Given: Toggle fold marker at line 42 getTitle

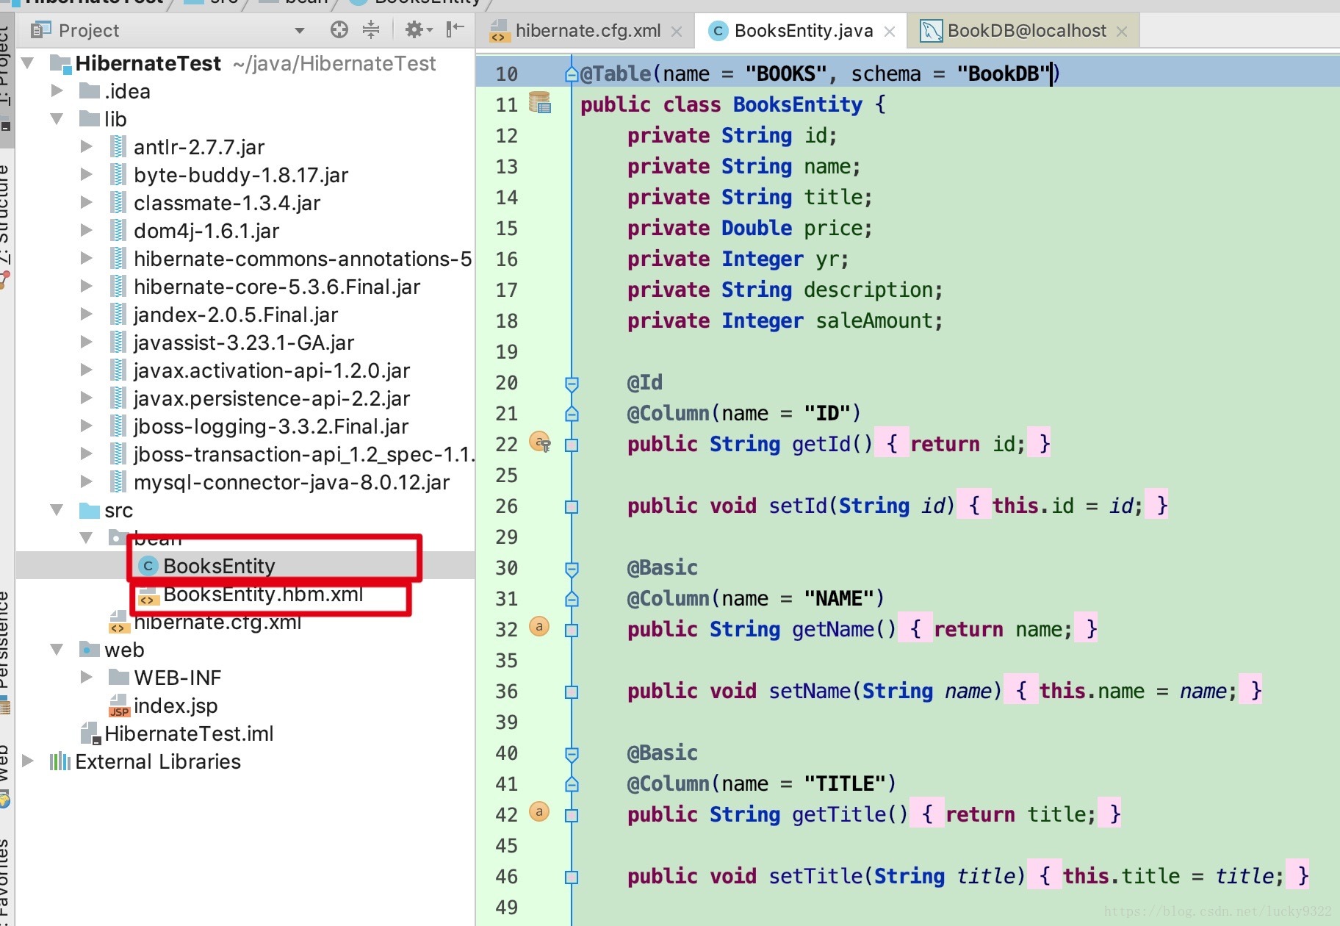Looking at the screenshot, I should coord(572,815).
